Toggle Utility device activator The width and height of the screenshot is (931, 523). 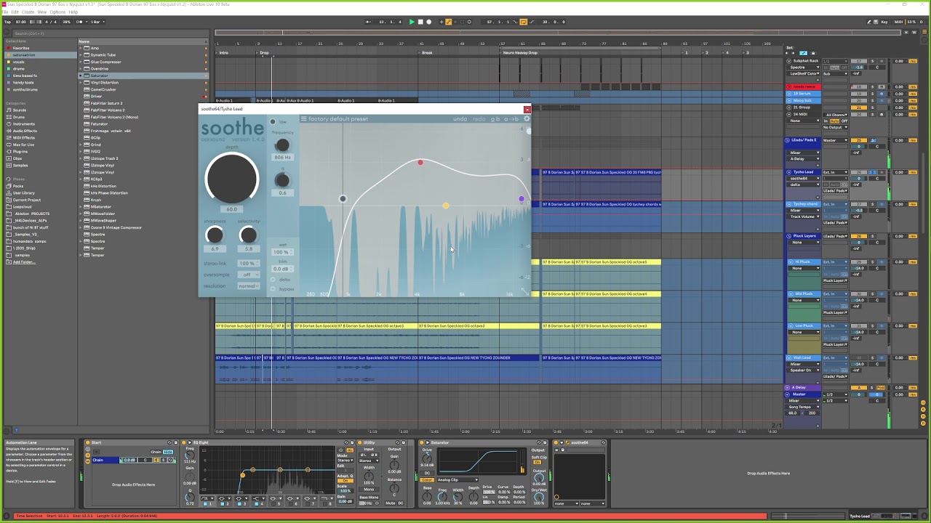pyautogui.click(x=361, y=442)
